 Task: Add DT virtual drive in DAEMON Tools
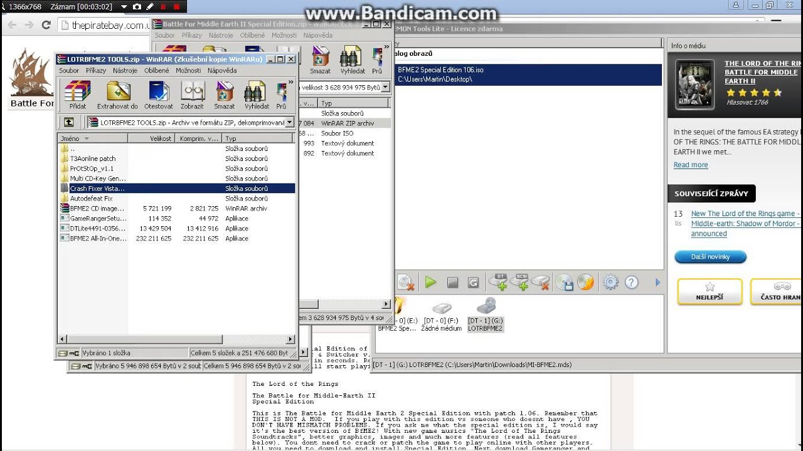coord(499,282)
